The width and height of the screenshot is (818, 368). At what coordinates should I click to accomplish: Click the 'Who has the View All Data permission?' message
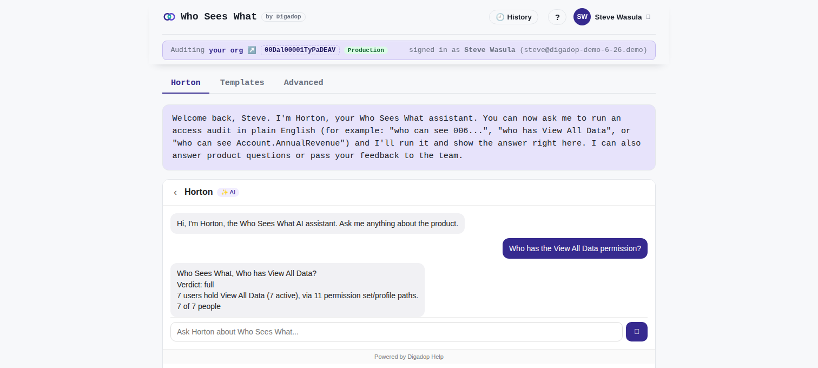[x=575, y=248]
